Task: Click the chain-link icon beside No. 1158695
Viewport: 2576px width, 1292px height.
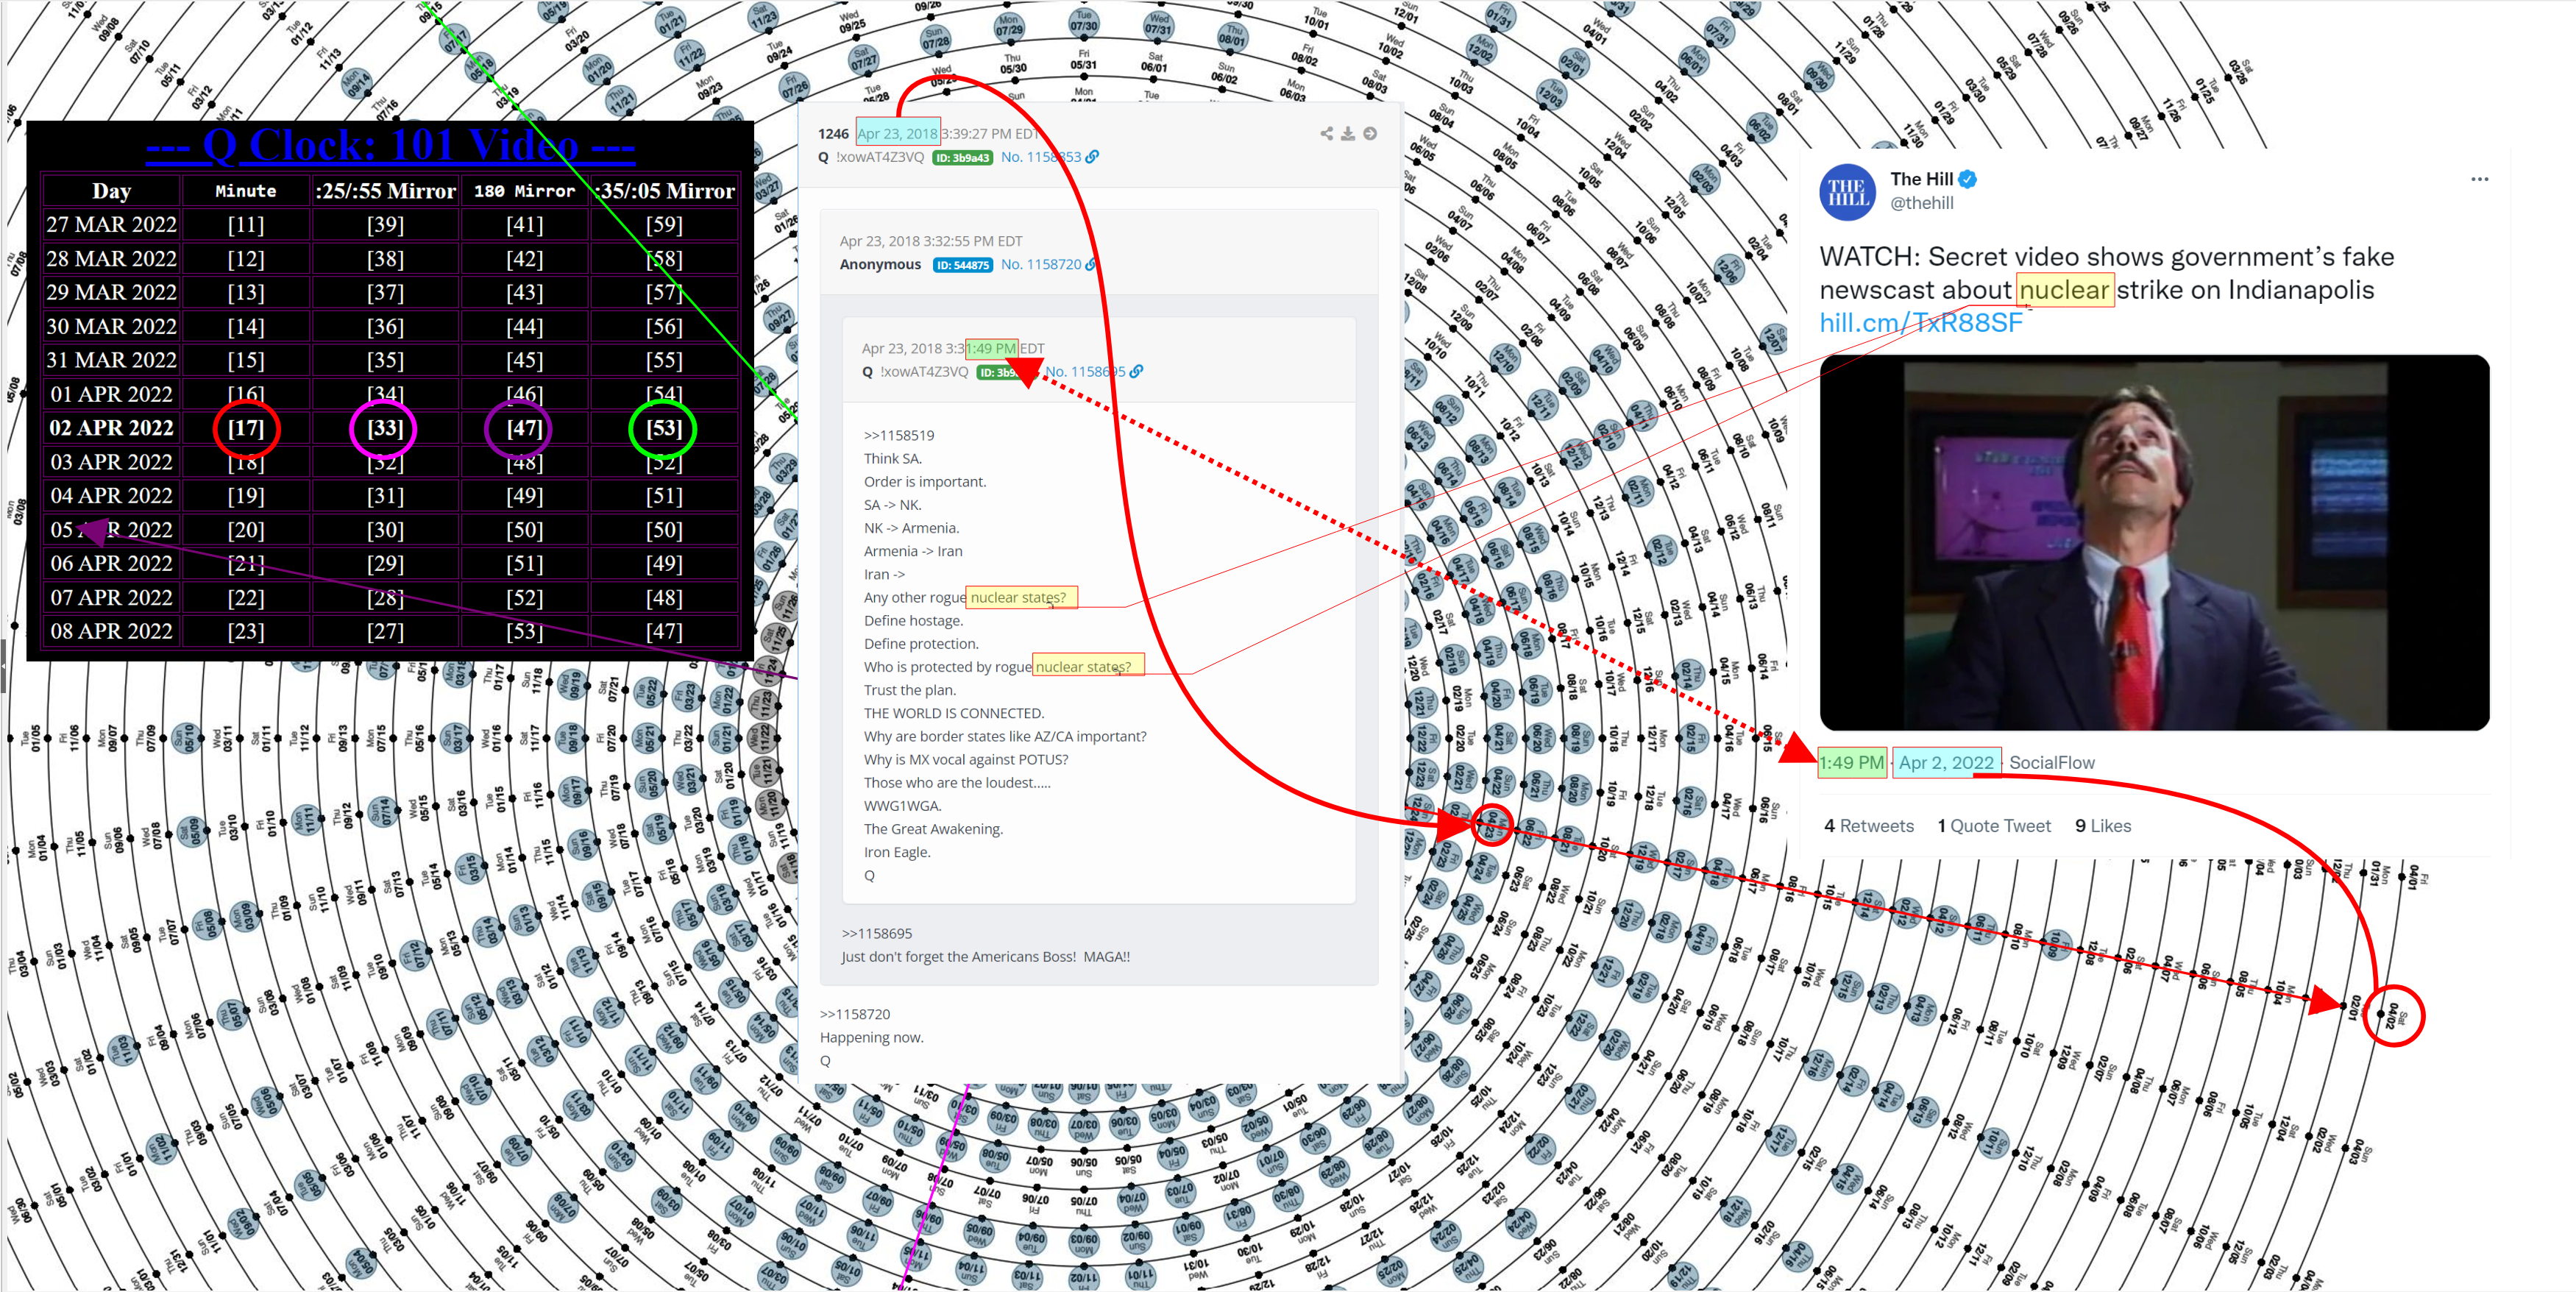Action: tap(1136, 372)
